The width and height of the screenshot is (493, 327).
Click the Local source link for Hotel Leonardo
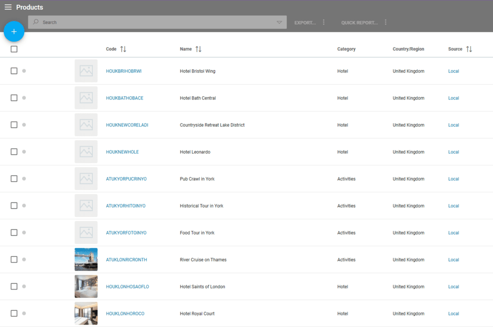point(454,152)
